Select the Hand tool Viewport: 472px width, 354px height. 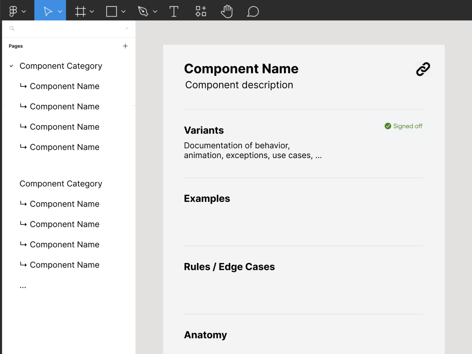[x=227, y=11]
